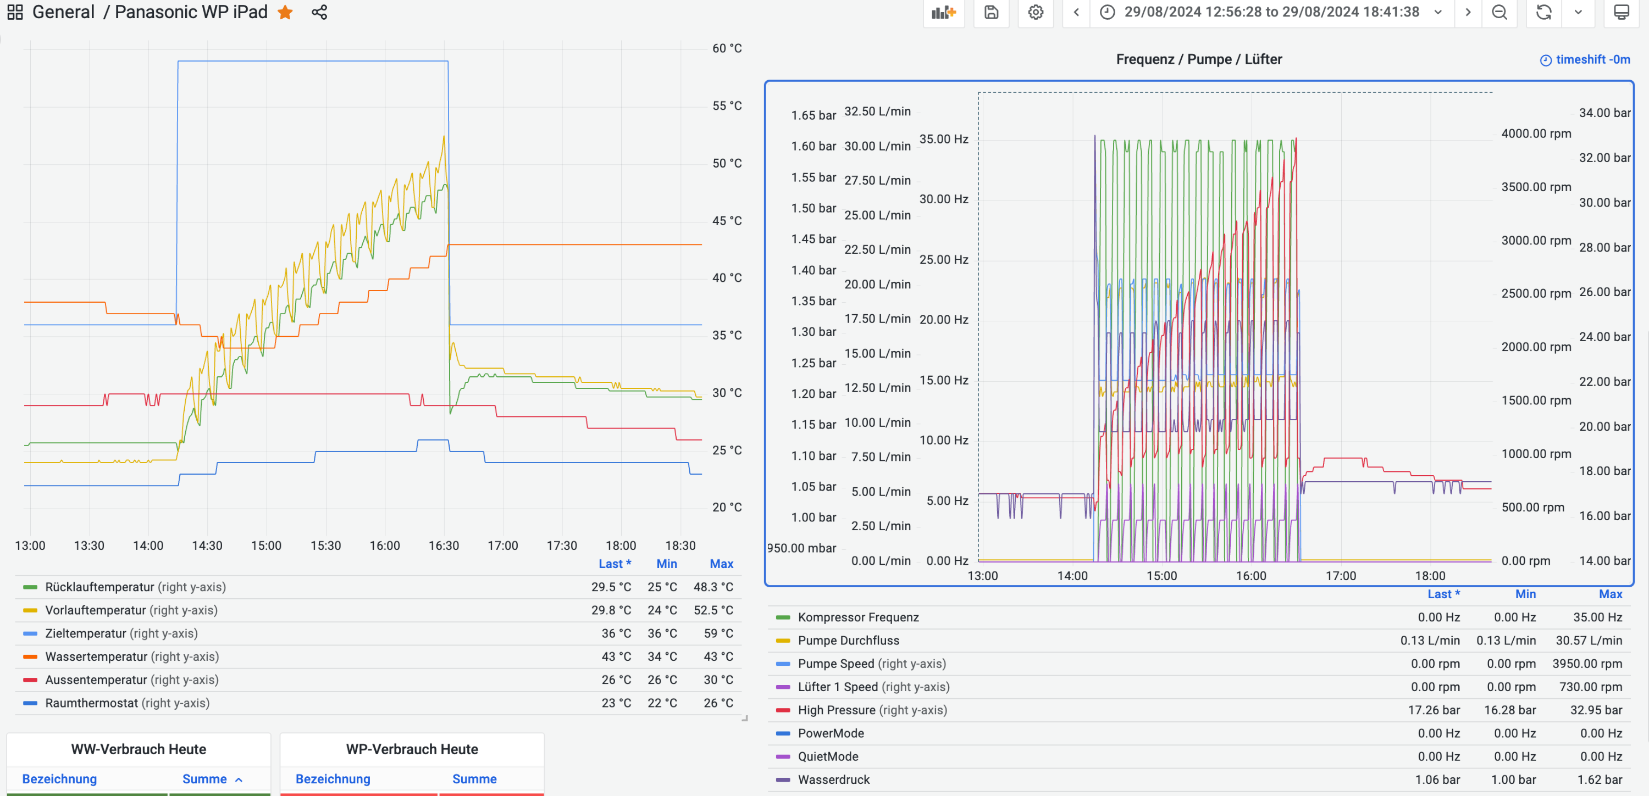Screen dimensions: 1649x796
Task: Click the add panel icon
Action: (x=943, y=12)
